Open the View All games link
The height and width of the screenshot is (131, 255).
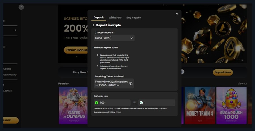[x=242, y=84]
